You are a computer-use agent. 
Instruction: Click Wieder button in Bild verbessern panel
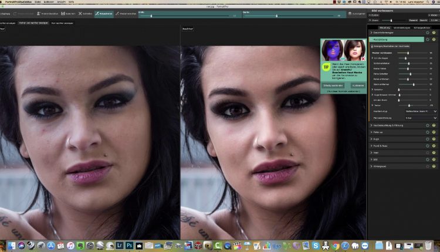(x=434, y=15)
